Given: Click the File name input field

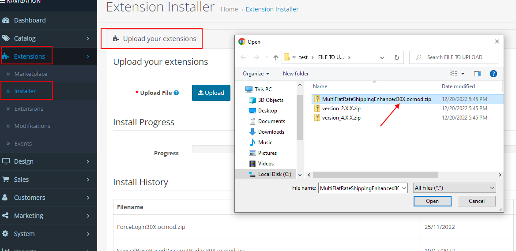Looking at the screenshot, I should (x=359, y=188).
